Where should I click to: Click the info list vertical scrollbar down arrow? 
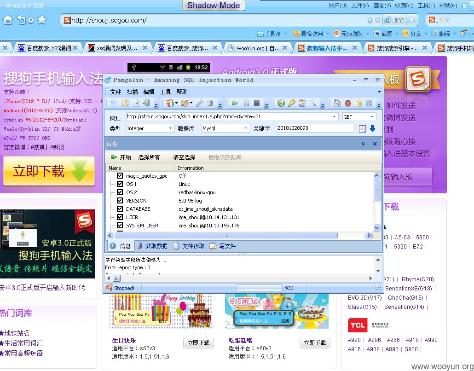coord(376,228)
